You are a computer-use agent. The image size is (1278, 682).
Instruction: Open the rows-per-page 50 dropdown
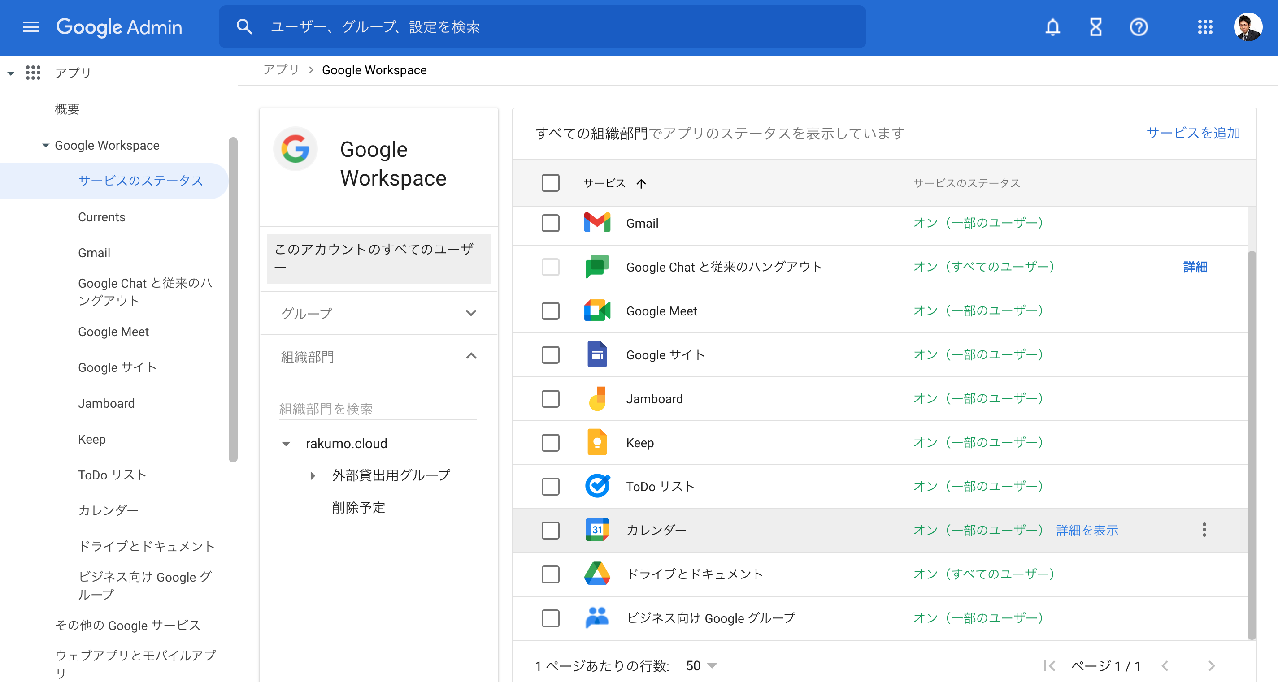[x=701, y=665]
